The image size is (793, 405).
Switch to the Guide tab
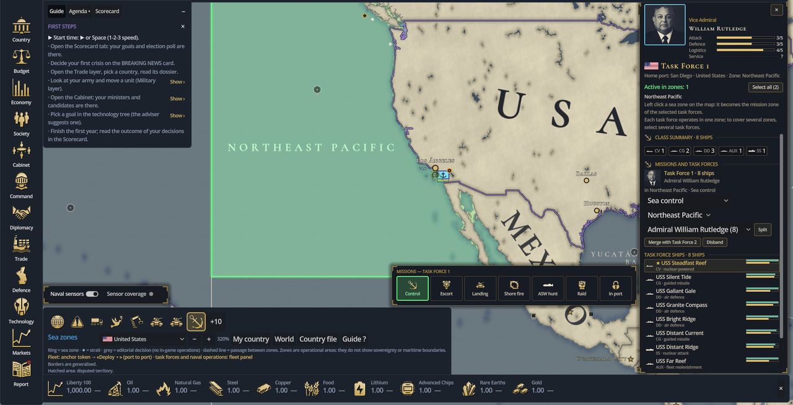coord(56,11)
